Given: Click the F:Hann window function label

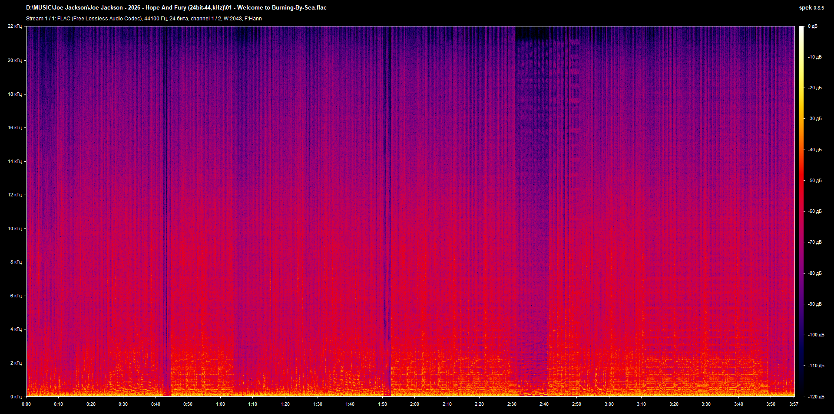Looking at the screenshot, I should tap(253, 19).
